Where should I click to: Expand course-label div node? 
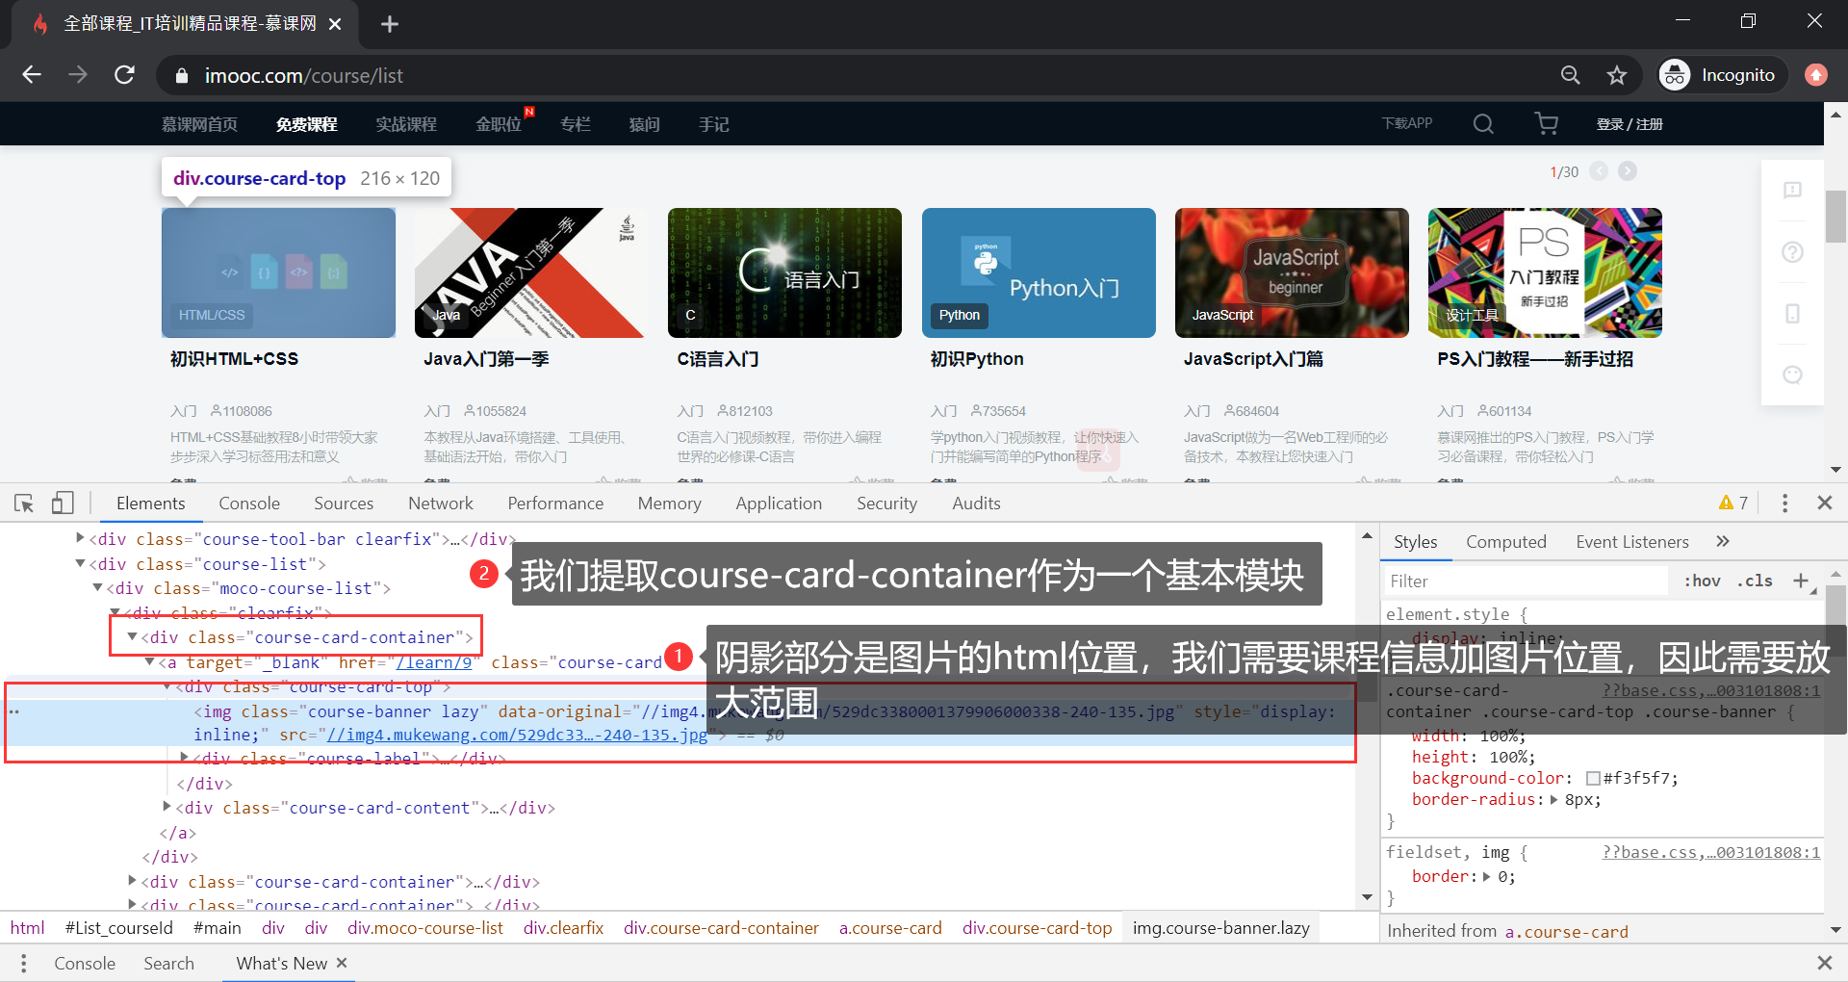click(x=184, y=758)
